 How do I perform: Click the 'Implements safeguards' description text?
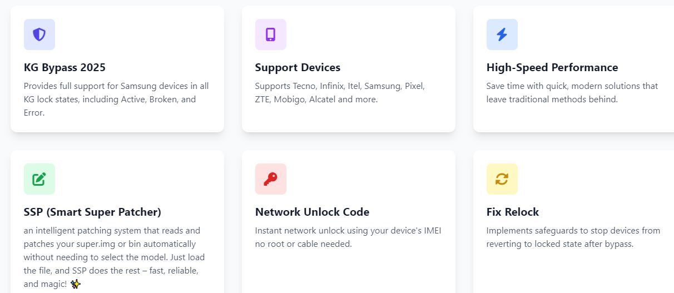[x=573, y=237]
